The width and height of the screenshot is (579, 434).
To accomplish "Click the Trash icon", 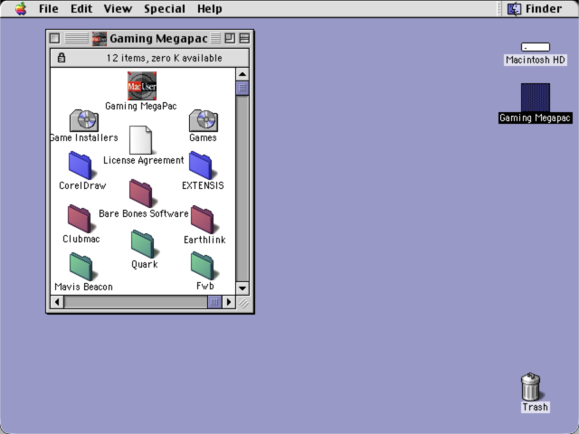I will pos(531,387).
